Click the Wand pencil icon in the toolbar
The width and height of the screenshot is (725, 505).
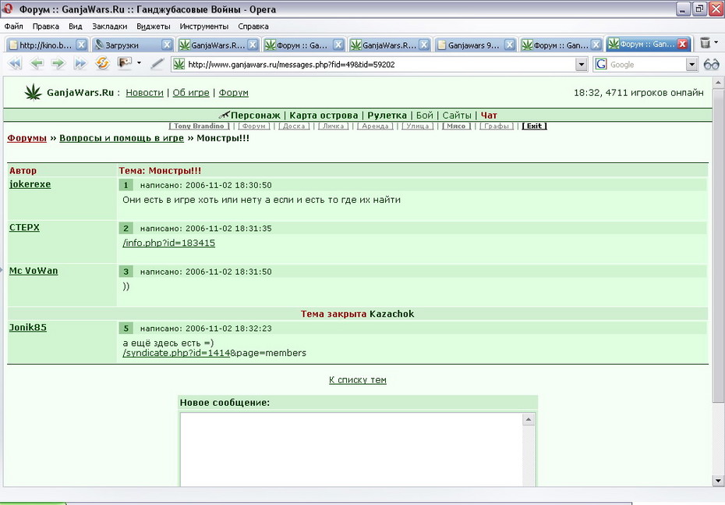(x=157, y=63)
